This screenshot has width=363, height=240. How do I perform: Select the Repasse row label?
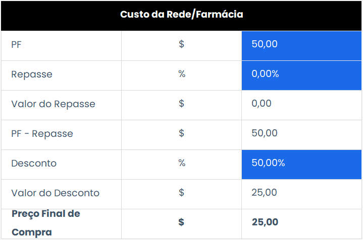(x=32, y=74)
